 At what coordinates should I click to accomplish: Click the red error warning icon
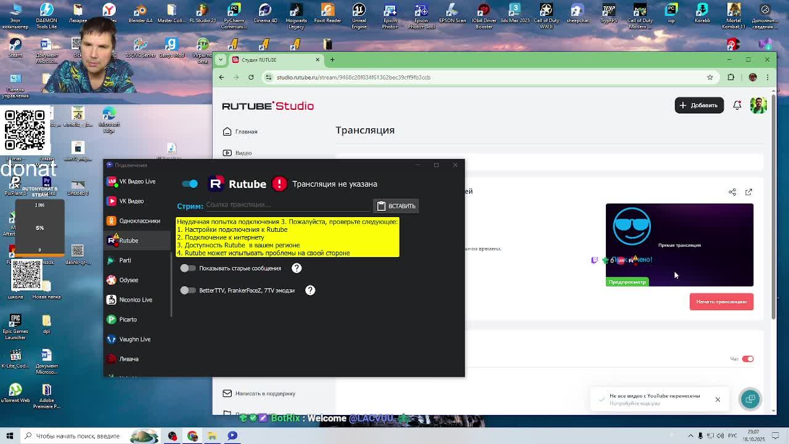pyautogui.click(x=279, y=184)
